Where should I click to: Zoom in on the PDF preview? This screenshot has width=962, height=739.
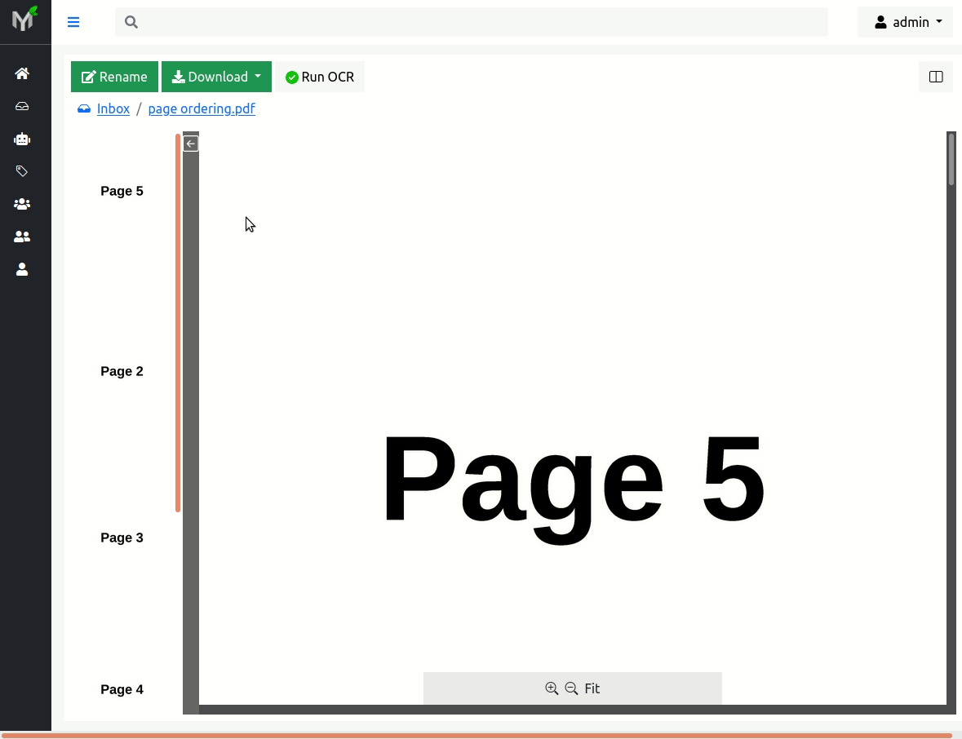552,688
